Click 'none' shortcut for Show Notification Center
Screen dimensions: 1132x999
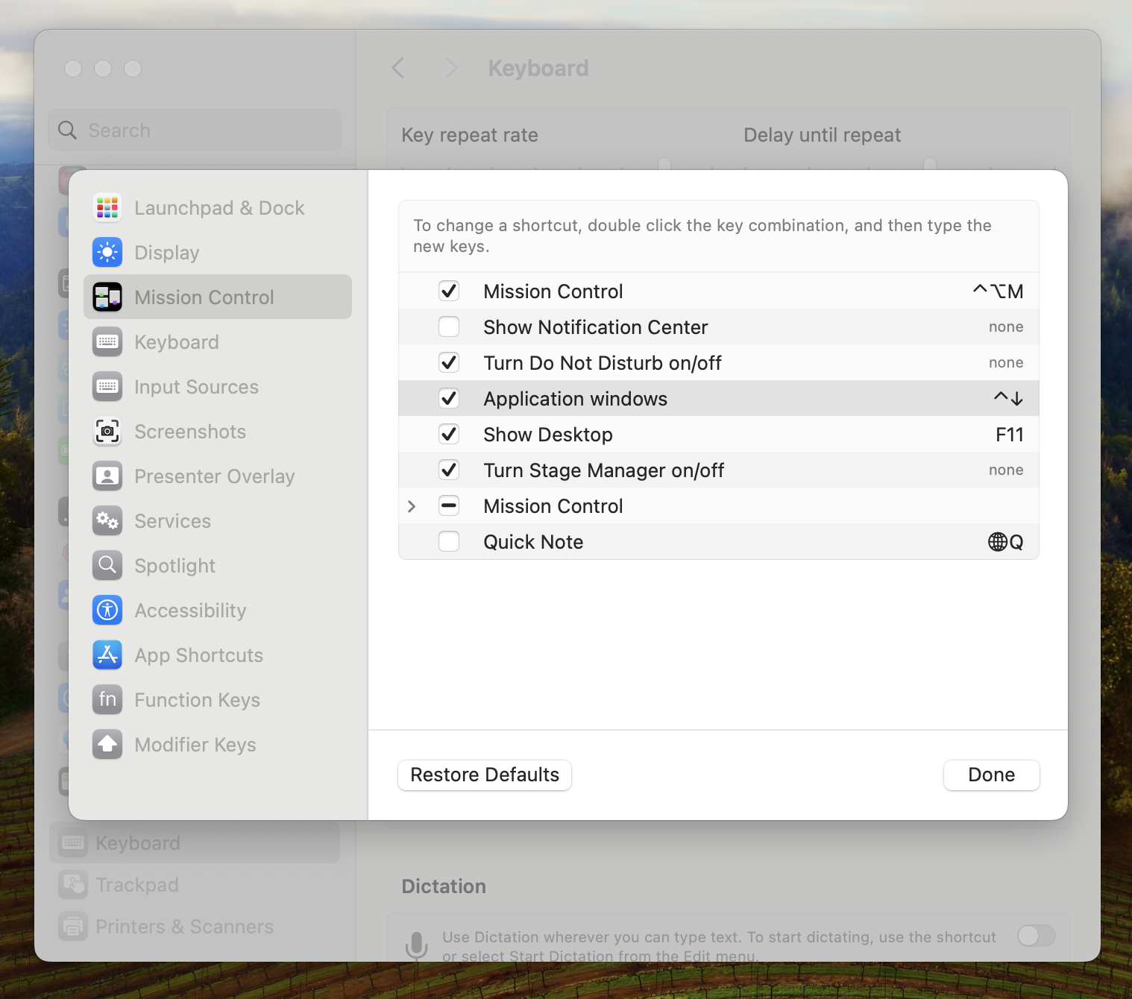pyautogui.click(x=1006, y=327)
